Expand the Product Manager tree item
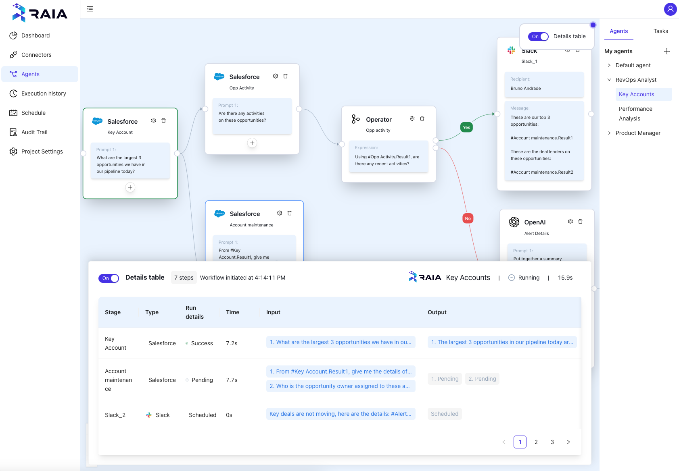 pos(609,133)
